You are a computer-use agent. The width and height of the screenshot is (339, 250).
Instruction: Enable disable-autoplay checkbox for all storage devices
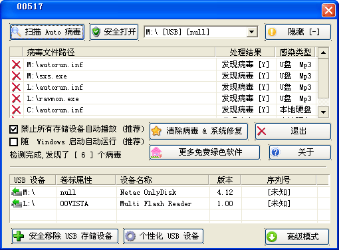[14, 129]
